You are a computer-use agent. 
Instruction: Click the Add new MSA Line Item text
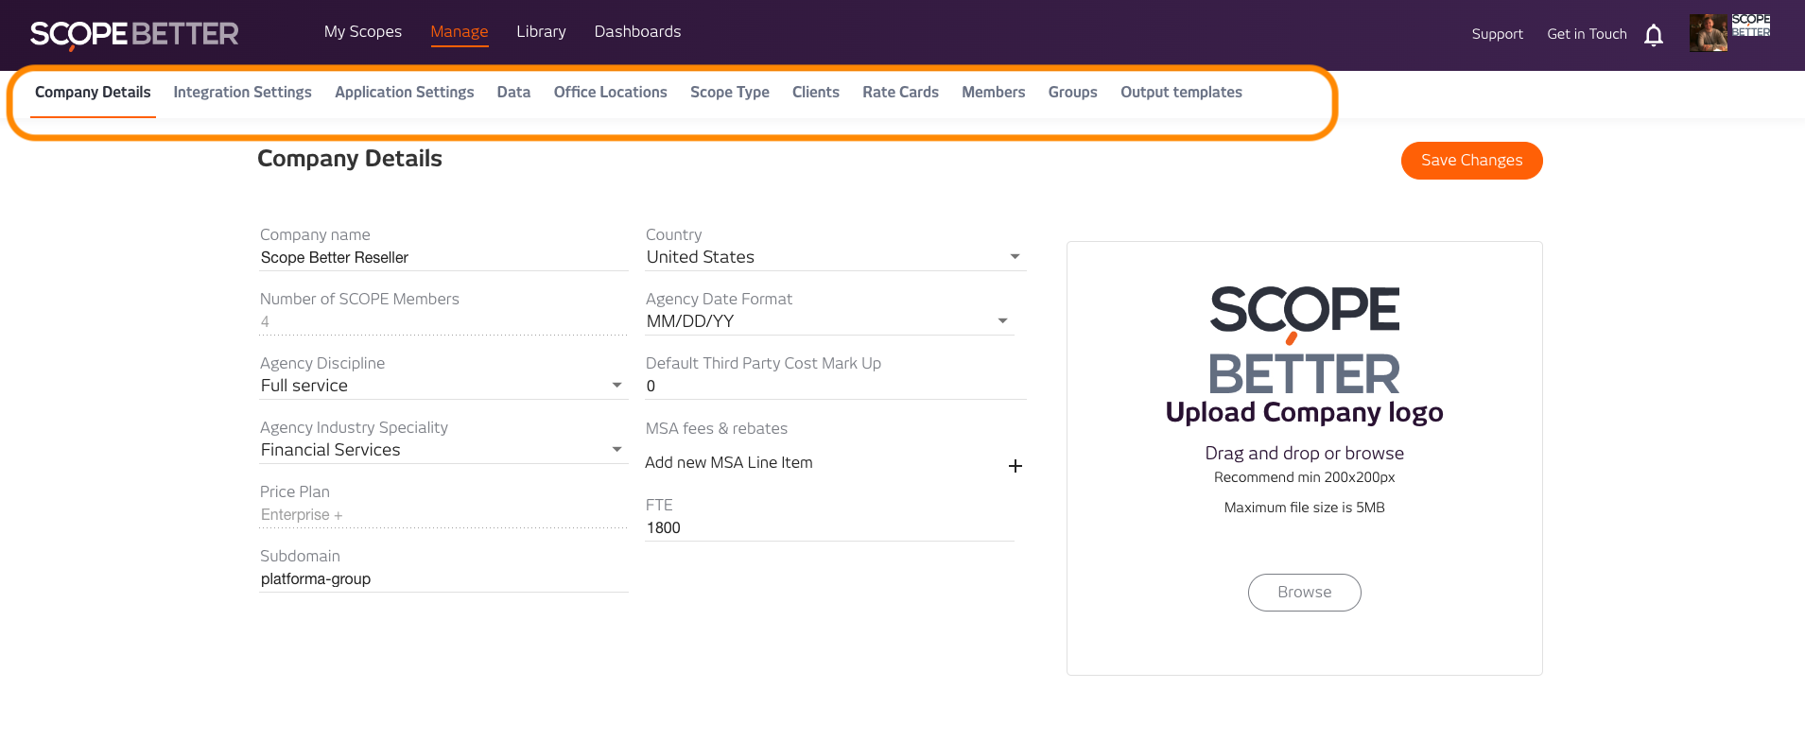coord(728,462)
